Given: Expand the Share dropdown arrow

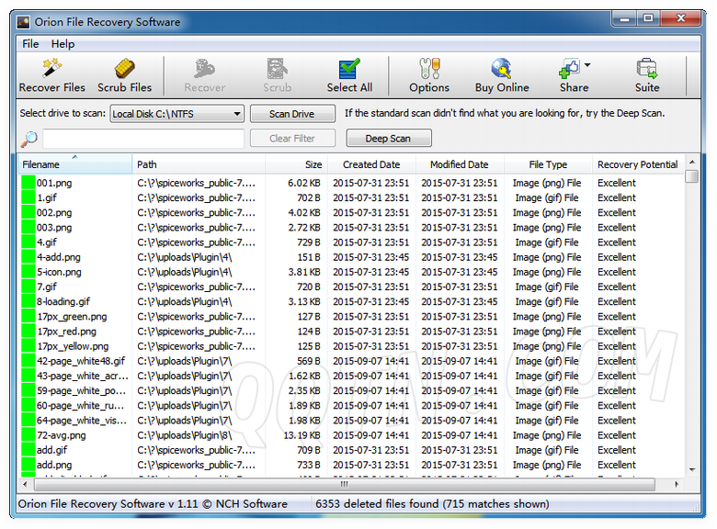Looking at the screenshot, I should point(587,65).
